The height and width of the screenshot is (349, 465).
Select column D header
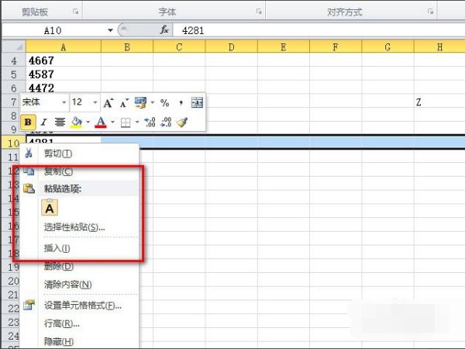point(231,47)
